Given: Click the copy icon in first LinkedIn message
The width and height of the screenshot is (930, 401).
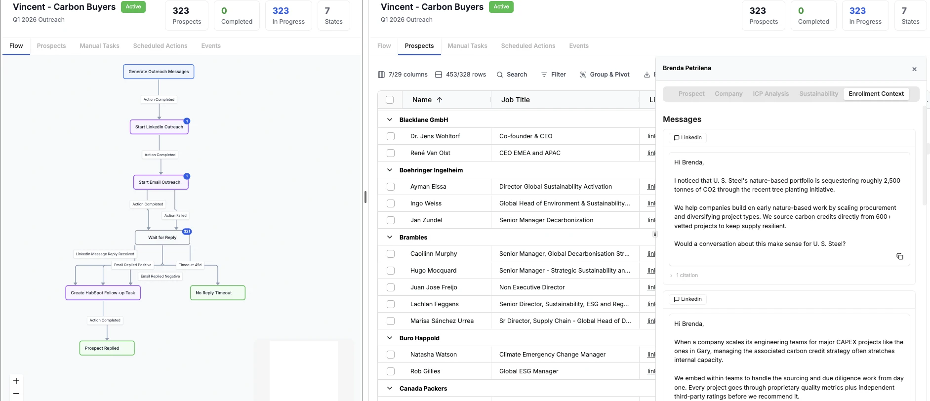Looking at the screenshot, I should pyautogui.click(x=899, y=256).
